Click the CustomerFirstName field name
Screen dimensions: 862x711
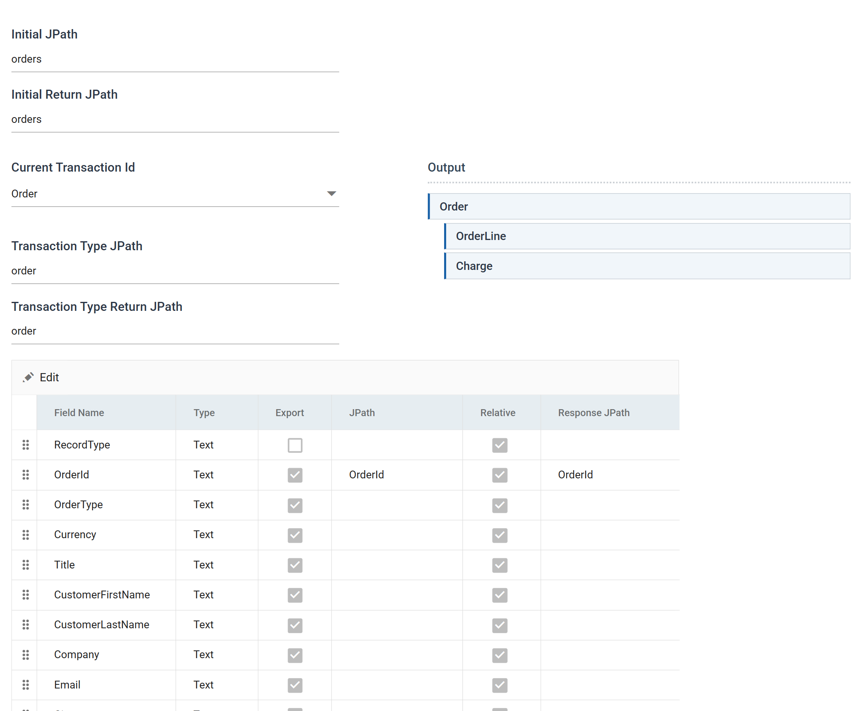pyautogui.click(x=102, y=595)
